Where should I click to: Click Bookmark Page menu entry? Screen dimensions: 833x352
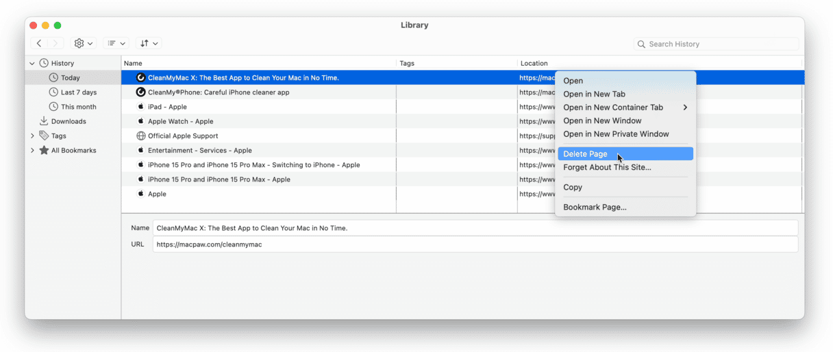click(595, 207)
